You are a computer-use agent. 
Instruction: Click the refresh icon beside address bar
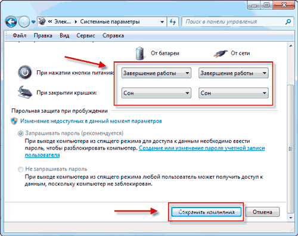(173, 21)
